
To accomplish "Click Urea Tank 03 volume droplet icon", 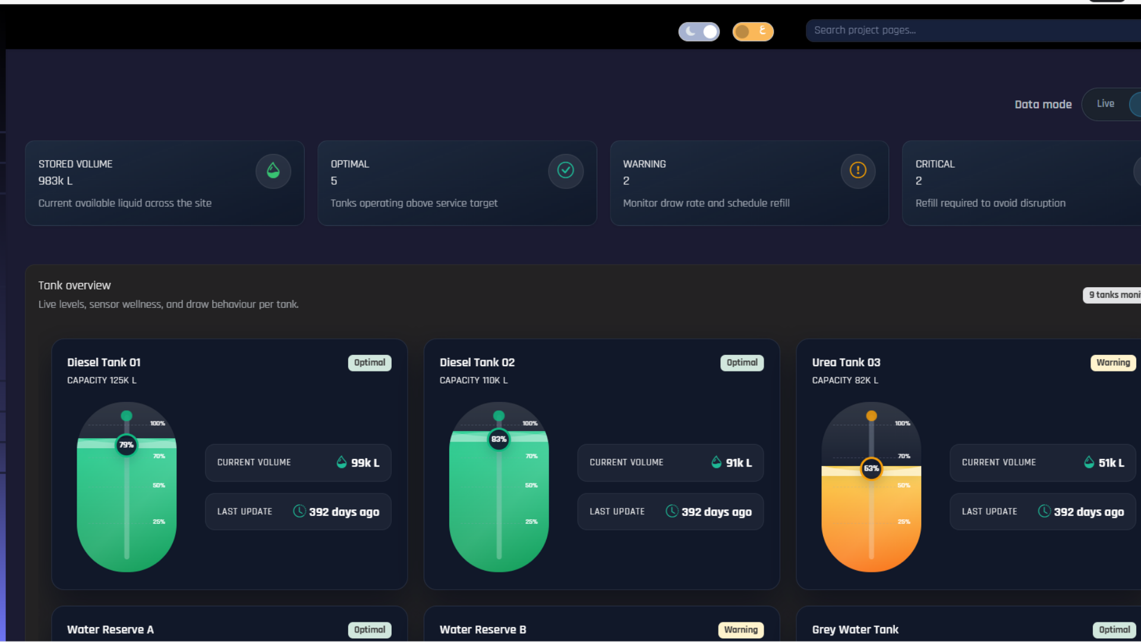I will pos(1089,462).
